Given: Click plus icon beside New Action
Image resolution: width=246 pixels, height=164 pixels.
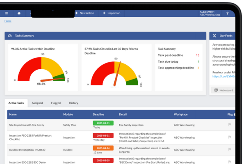Looking at the screenshot, I should (x=76, y=13).
